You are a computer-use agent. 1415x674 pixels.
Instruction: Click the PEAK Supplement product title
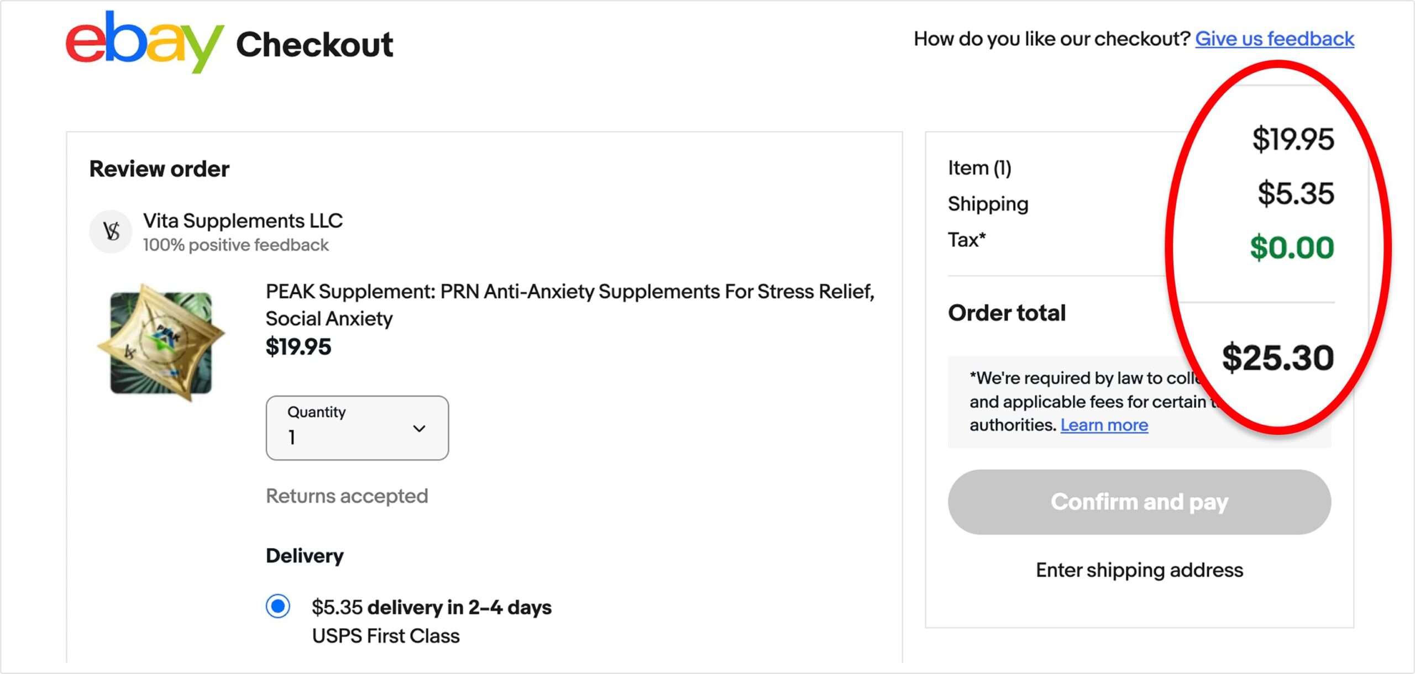point(570,304)
